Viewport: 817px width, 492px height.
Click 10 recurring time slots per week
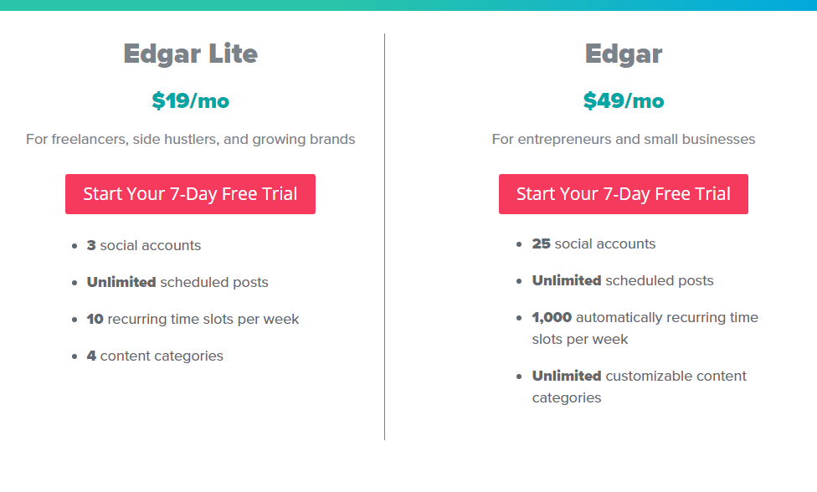pyautogui.click(x=193, y=319)
